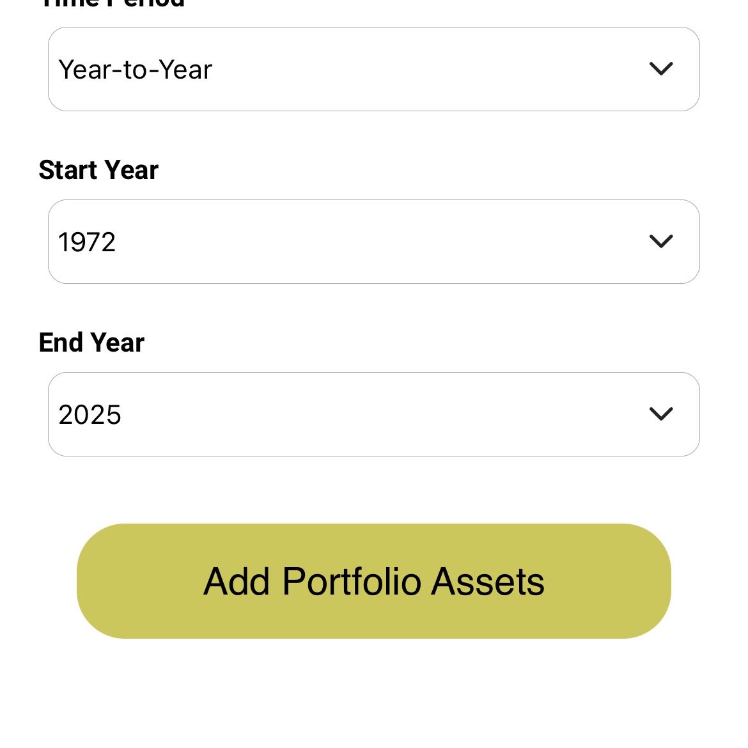Click the 1972 value text
The image size is (748, 748).
[x=87, y=242]
